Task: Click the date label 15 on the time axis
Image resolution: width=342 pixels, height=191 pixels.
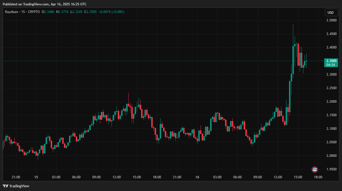Action: click(x=36, y=177)
